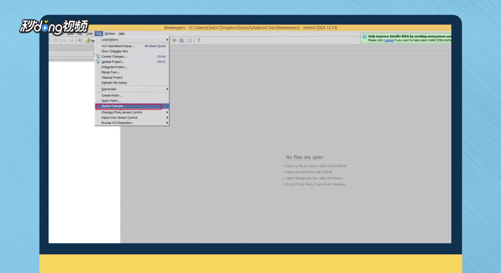Click the navigate Back arrow icon
The image size is (501, 273).
point(64,40)
